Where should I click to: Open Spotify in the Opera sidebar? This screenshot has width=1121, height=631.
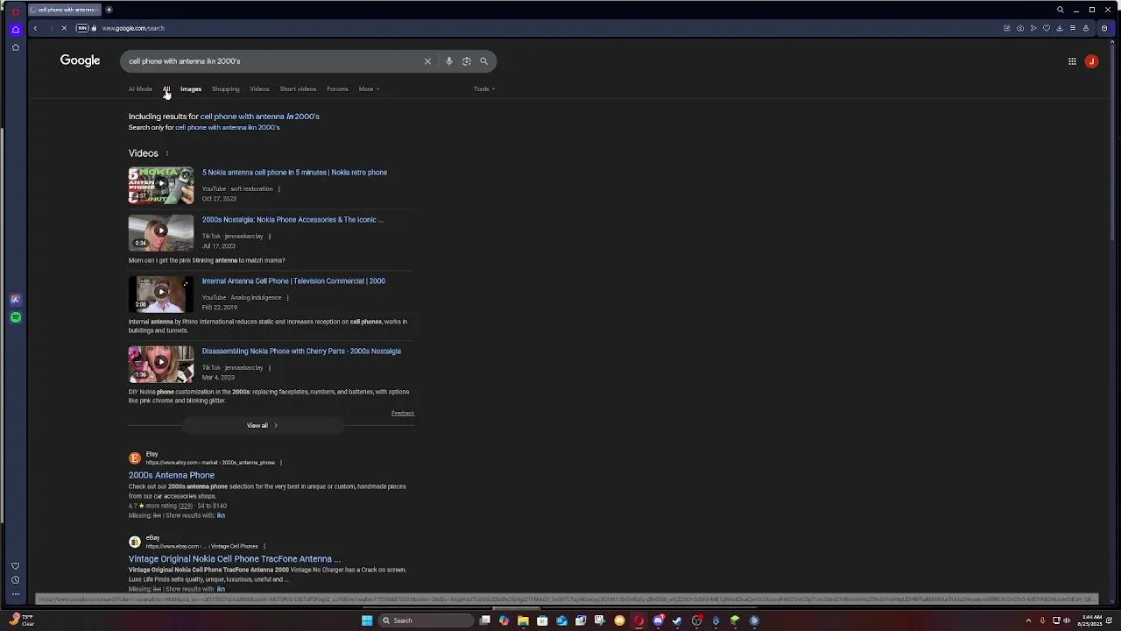[15, 317]
